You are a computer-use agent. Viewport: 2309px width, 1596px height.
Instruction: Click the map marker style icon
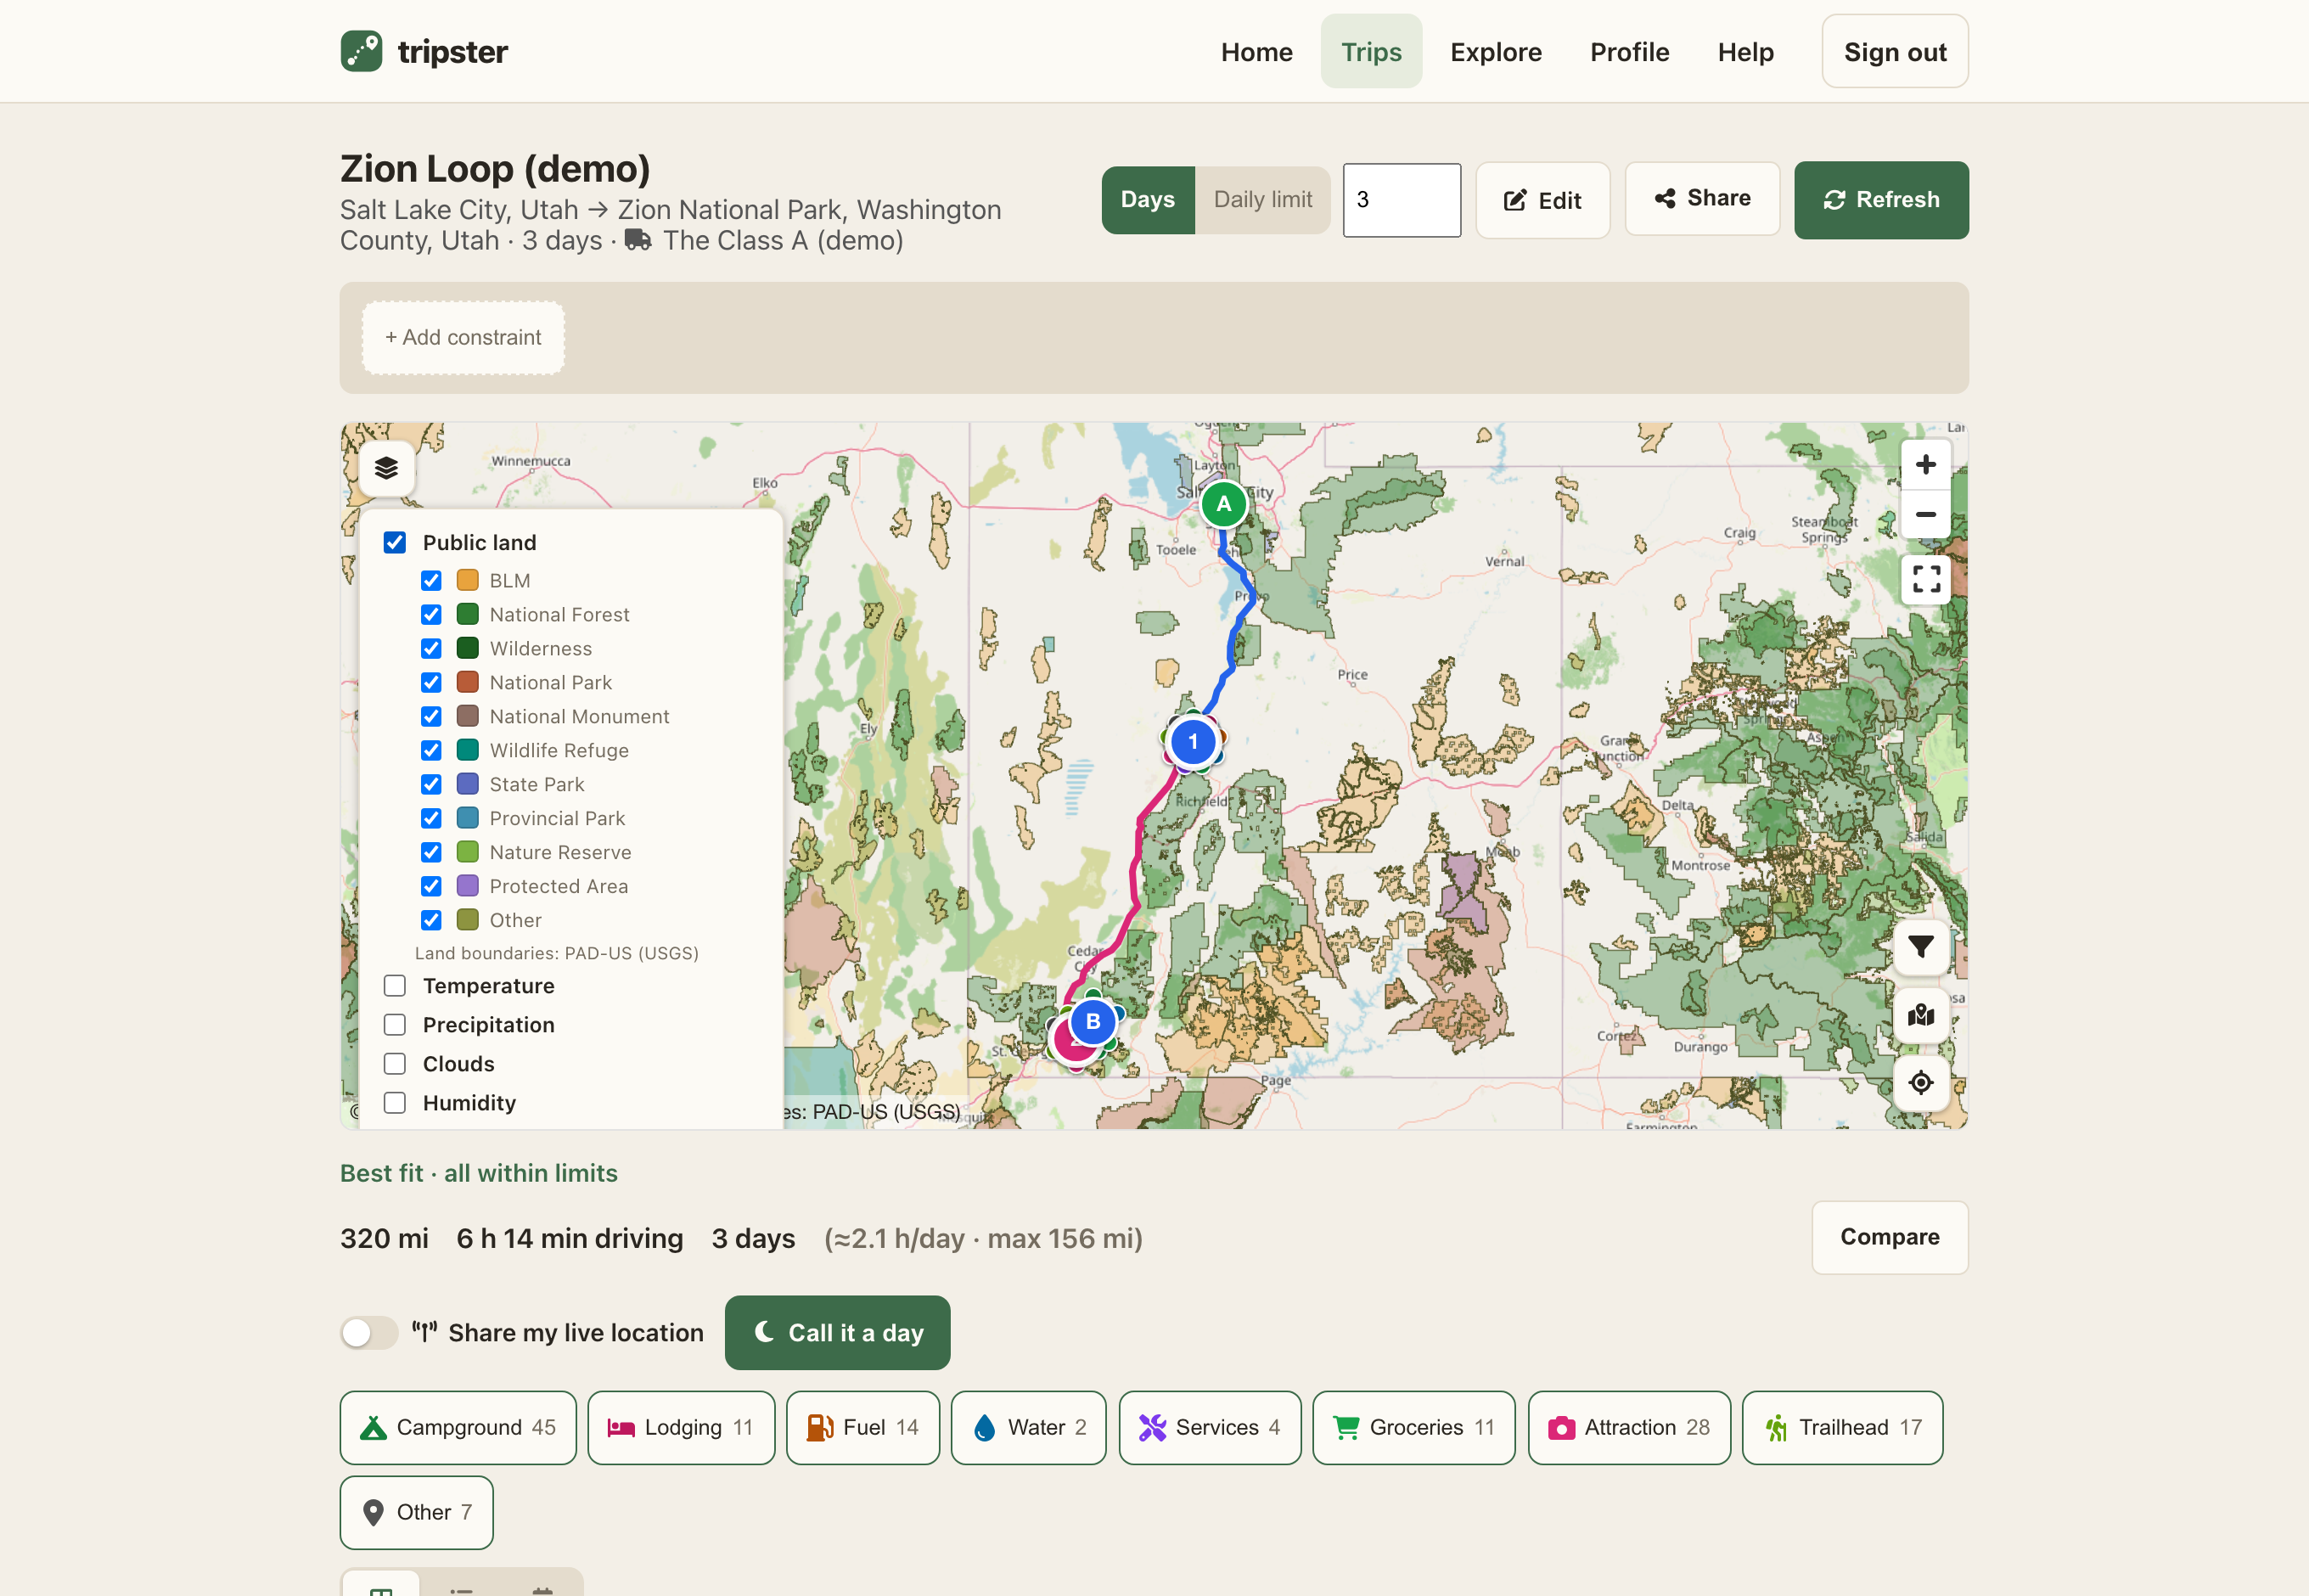tap(1921, 1016)
